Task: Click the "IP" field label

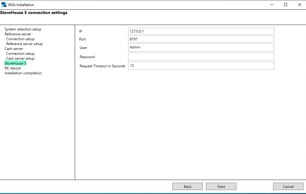Action: click(81, 31)
